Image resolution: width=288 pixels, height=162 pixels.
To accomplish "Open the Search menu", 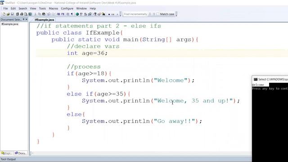I will pyautogui.click(x=23, y=9).
